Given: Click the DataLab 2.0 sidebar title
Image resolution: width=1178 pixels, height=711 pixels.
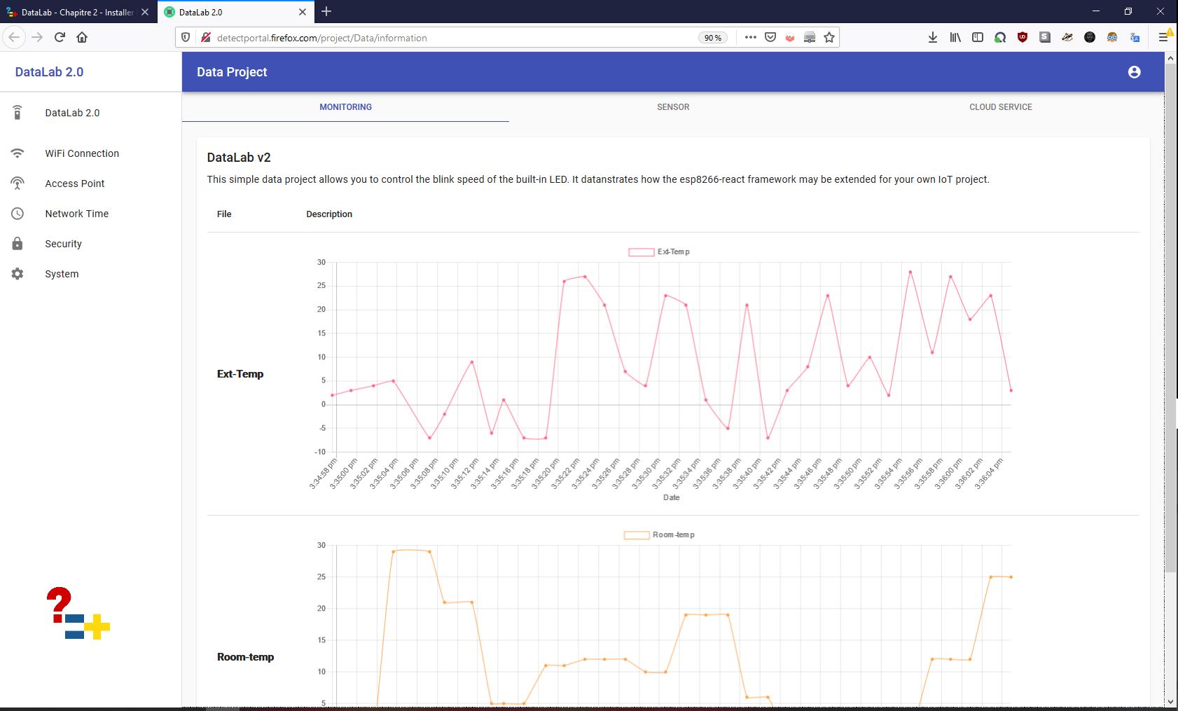Looking at the screenshot, I should (x=49, y=72).
